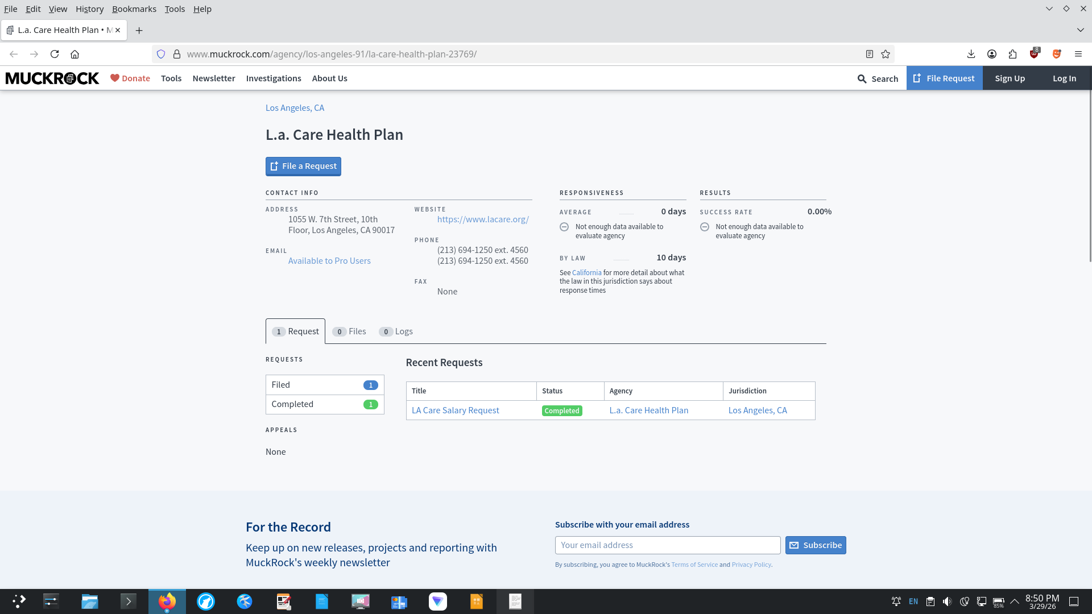Expand the list all tabs chevron
Image resolution: width=1092 pixels, height=614 pixels.
tap(1080, 30)
